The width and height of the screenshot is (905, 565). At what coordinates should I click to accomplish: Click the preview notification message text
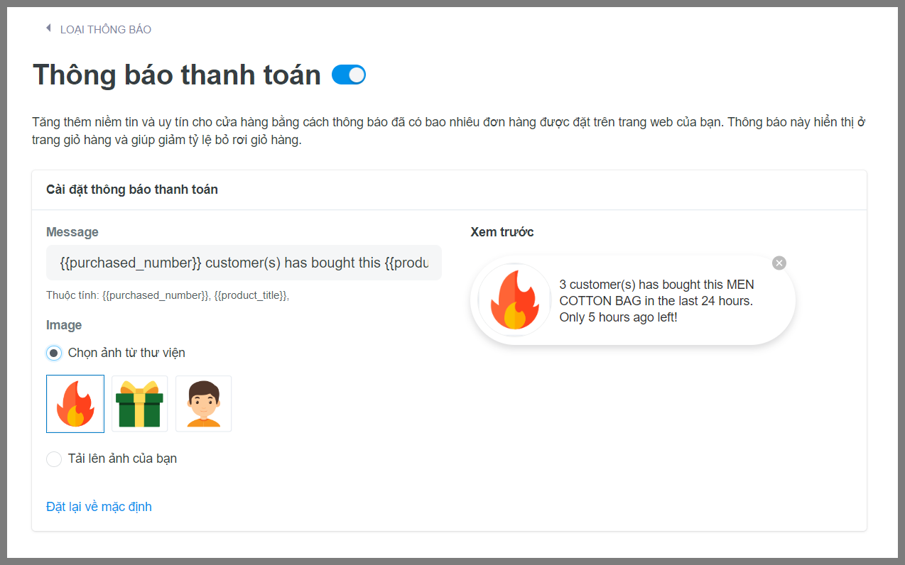coord(656,301)
